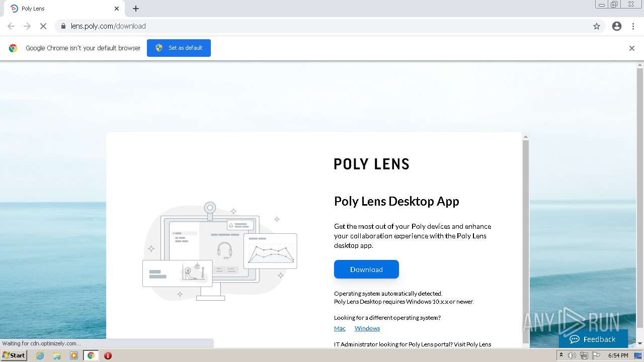Download the Poly Lens Desktop App

coord(366,269)
